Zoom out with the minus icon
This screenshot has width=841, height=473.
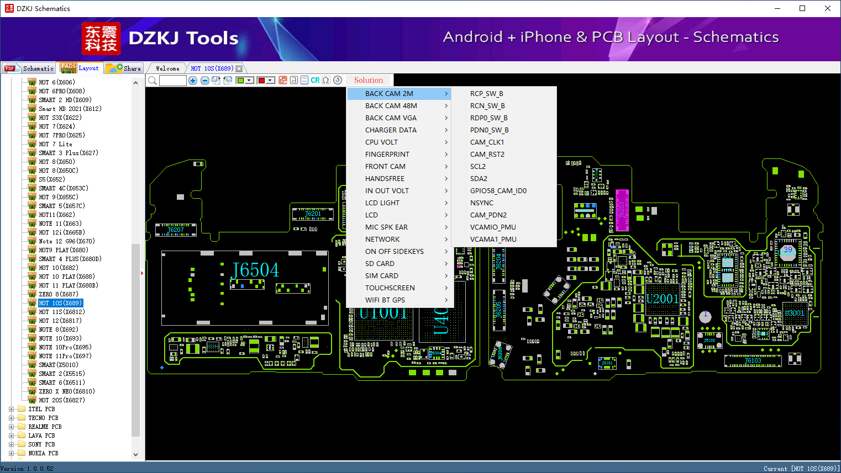coord(204,81)
